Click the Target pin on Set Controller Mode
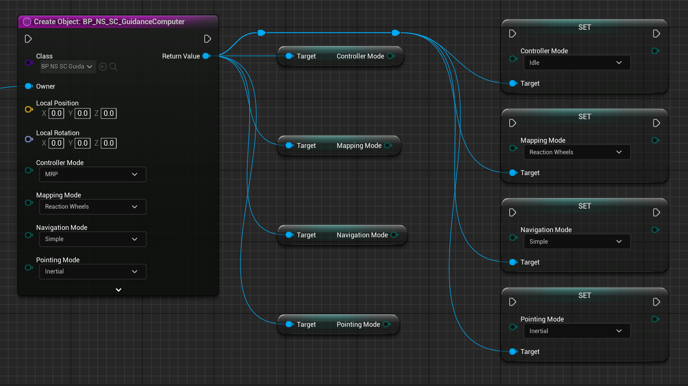The height and width of the screenshot is (386, 688). point(513,83)
